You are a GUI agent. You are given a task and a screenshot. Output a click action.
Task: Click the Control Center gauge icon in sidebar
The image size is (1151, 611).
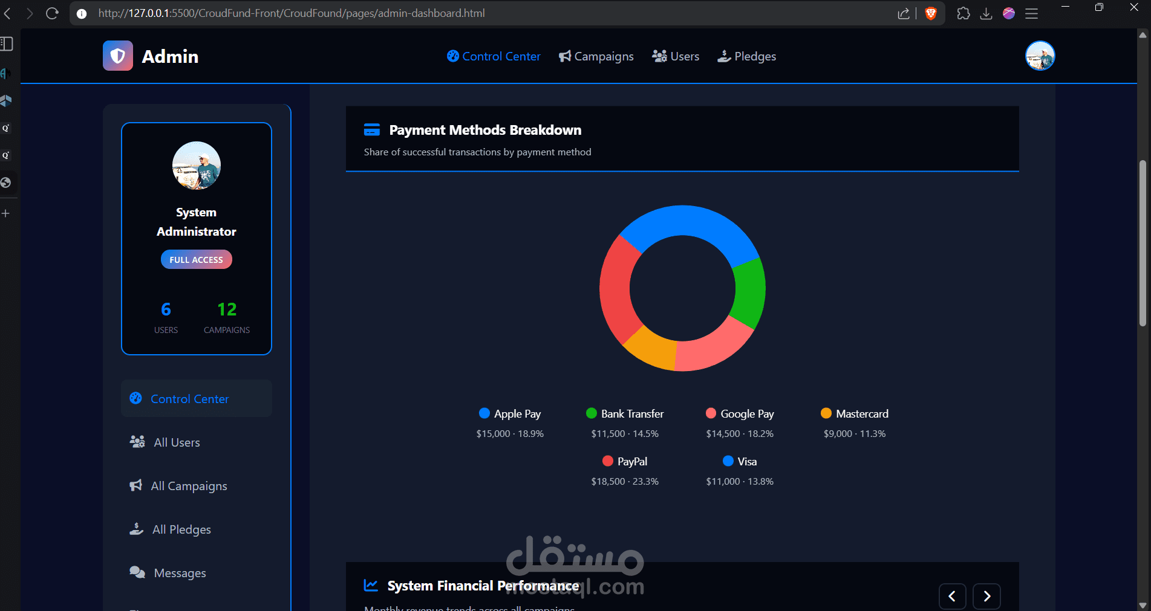point(136,398)
